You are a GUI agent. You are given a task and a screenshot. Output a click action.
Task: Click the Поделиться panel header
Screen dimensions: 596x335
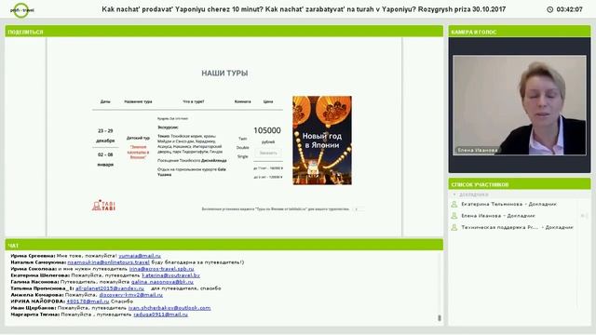(x=223, y=32)
